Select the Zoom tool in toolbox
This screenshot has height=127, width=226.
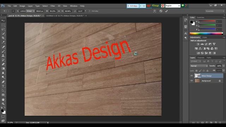coord(3,104)
